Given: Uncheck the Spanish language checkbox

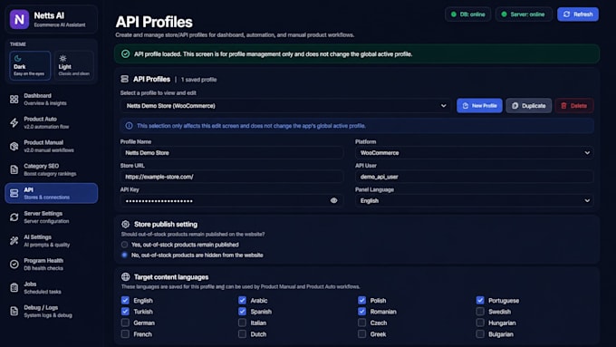Looking at the screenshot, I should pyautogui.click(x=242, y=312).
